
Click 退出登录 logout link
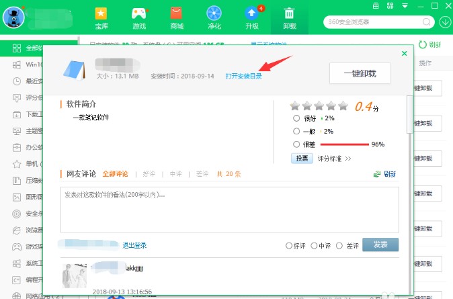coord(134,245)
